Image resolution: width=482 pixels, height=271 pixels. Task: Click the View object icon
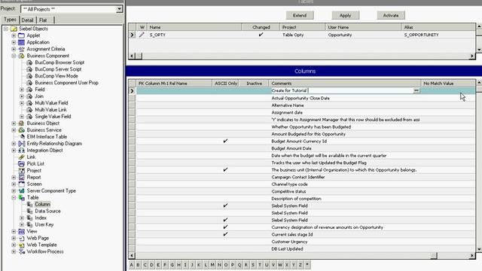coord(21,231)
